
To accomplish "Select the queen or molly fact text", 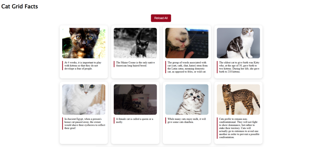I will [x=135, y=120].
